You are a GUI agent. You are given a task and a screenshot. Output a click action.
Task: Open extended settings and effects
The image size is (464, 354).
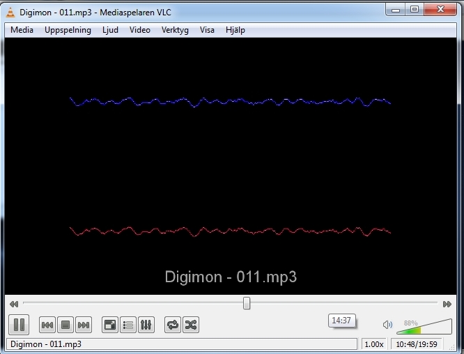tap(146, 325)
